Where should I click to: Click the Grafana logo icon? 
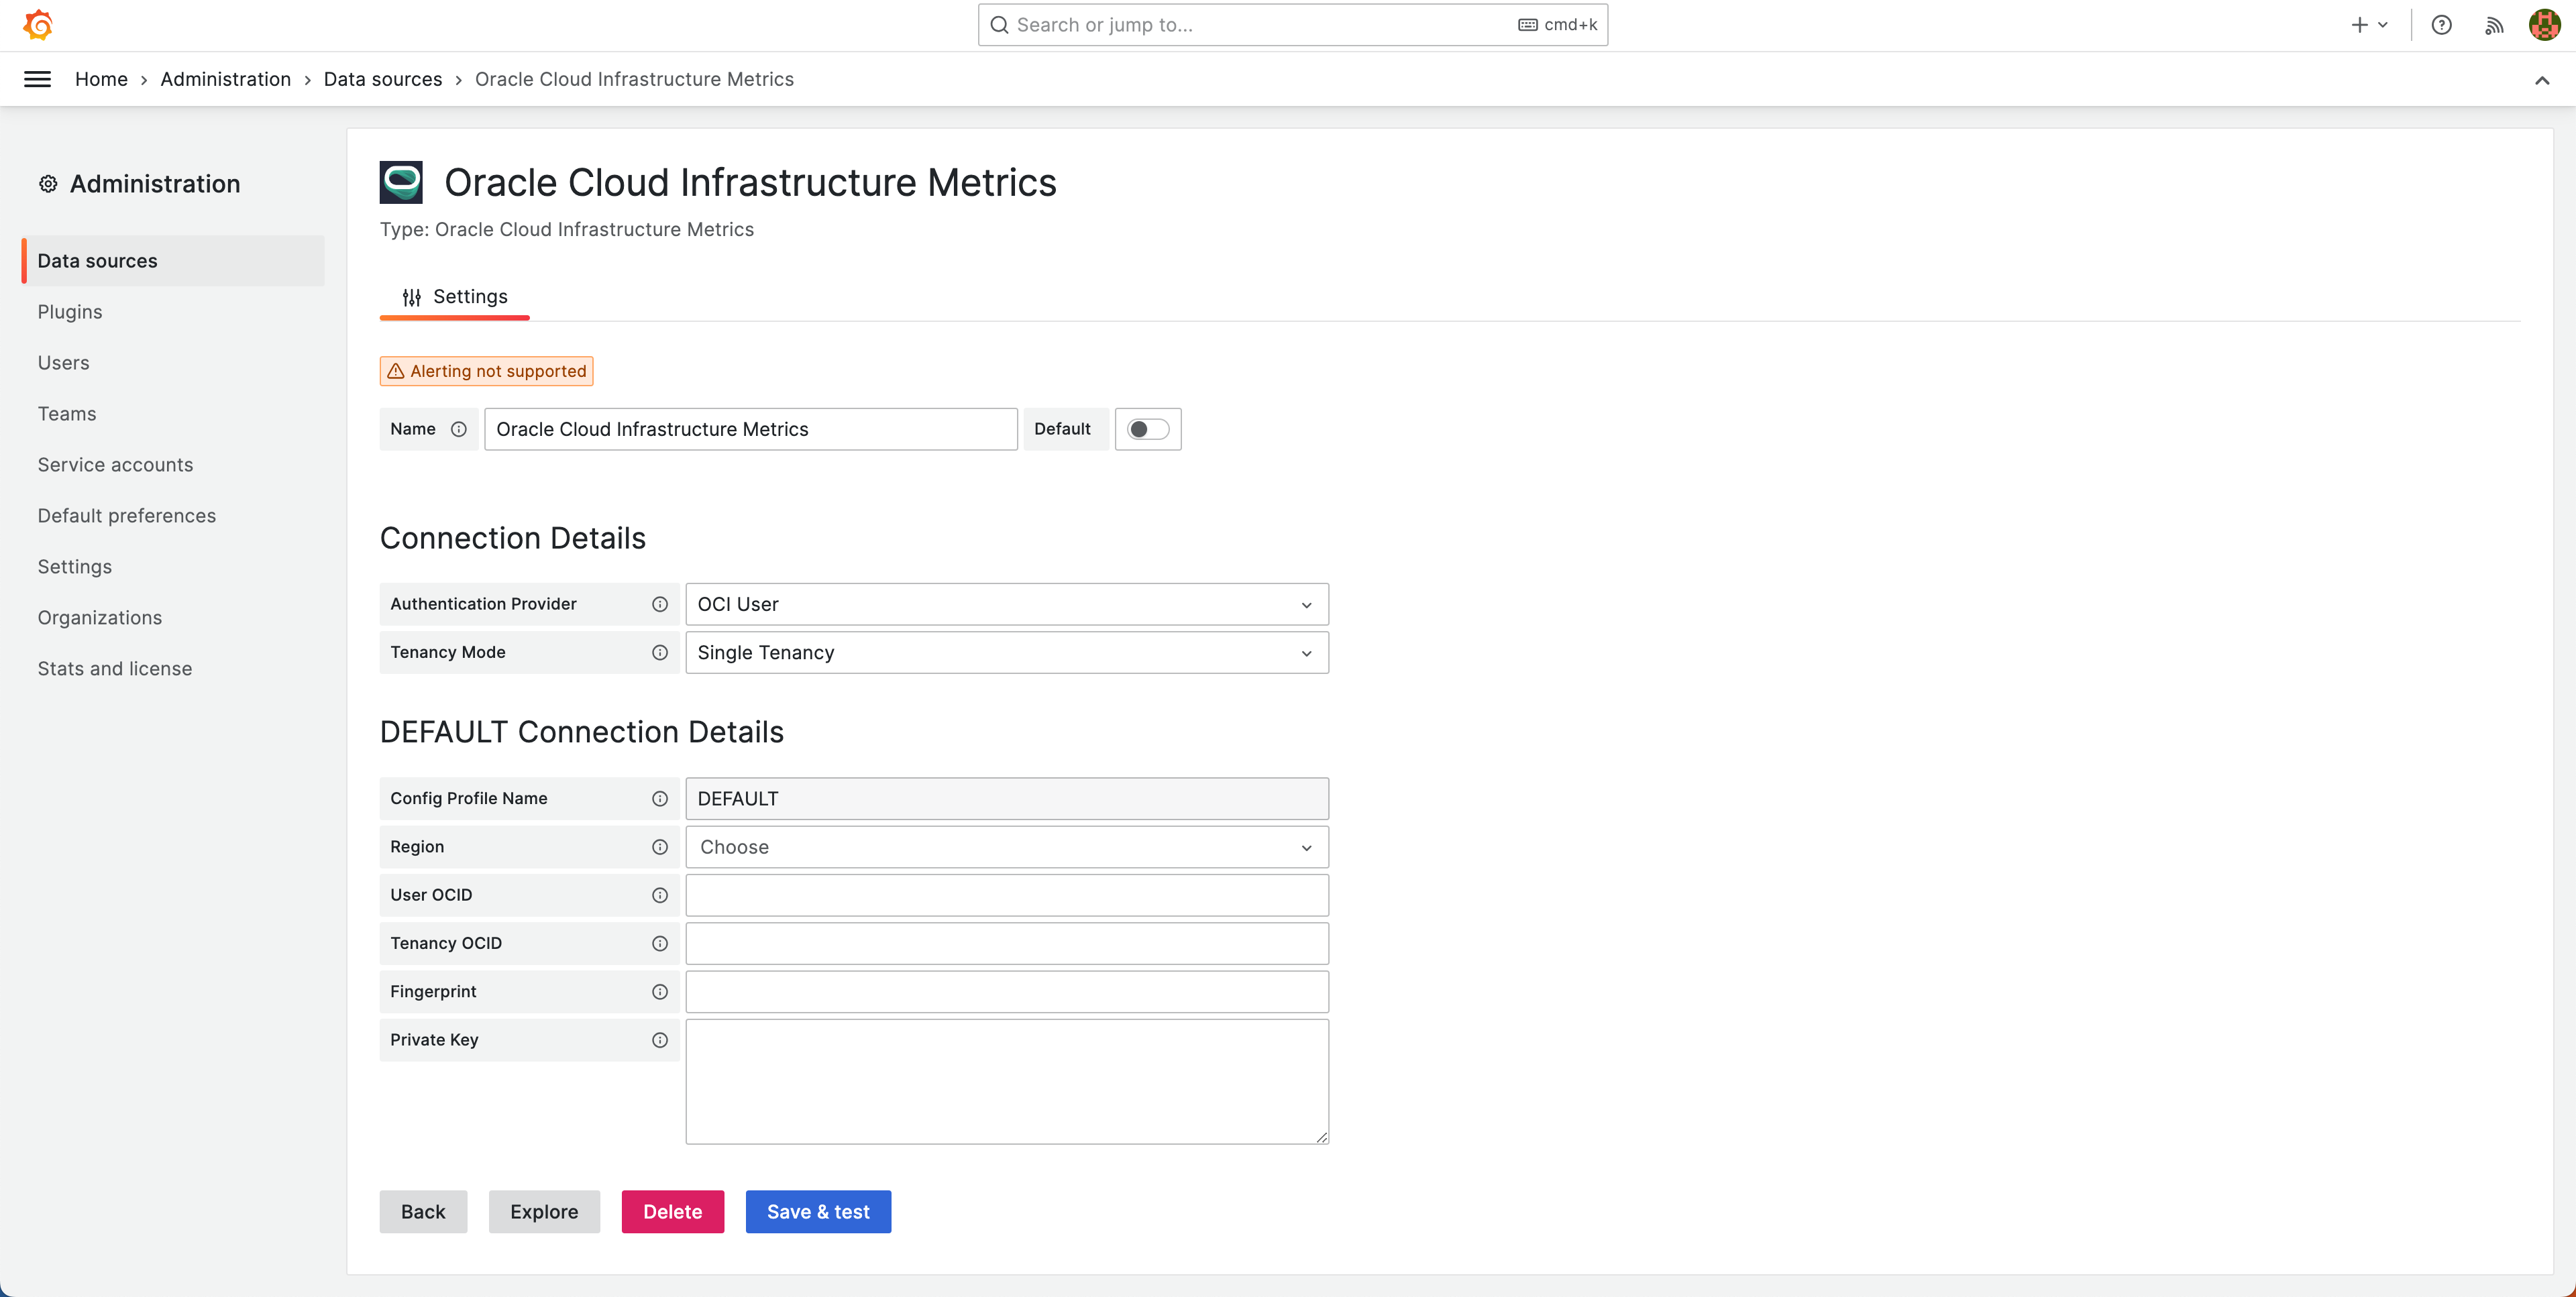[x=38, y=25]
